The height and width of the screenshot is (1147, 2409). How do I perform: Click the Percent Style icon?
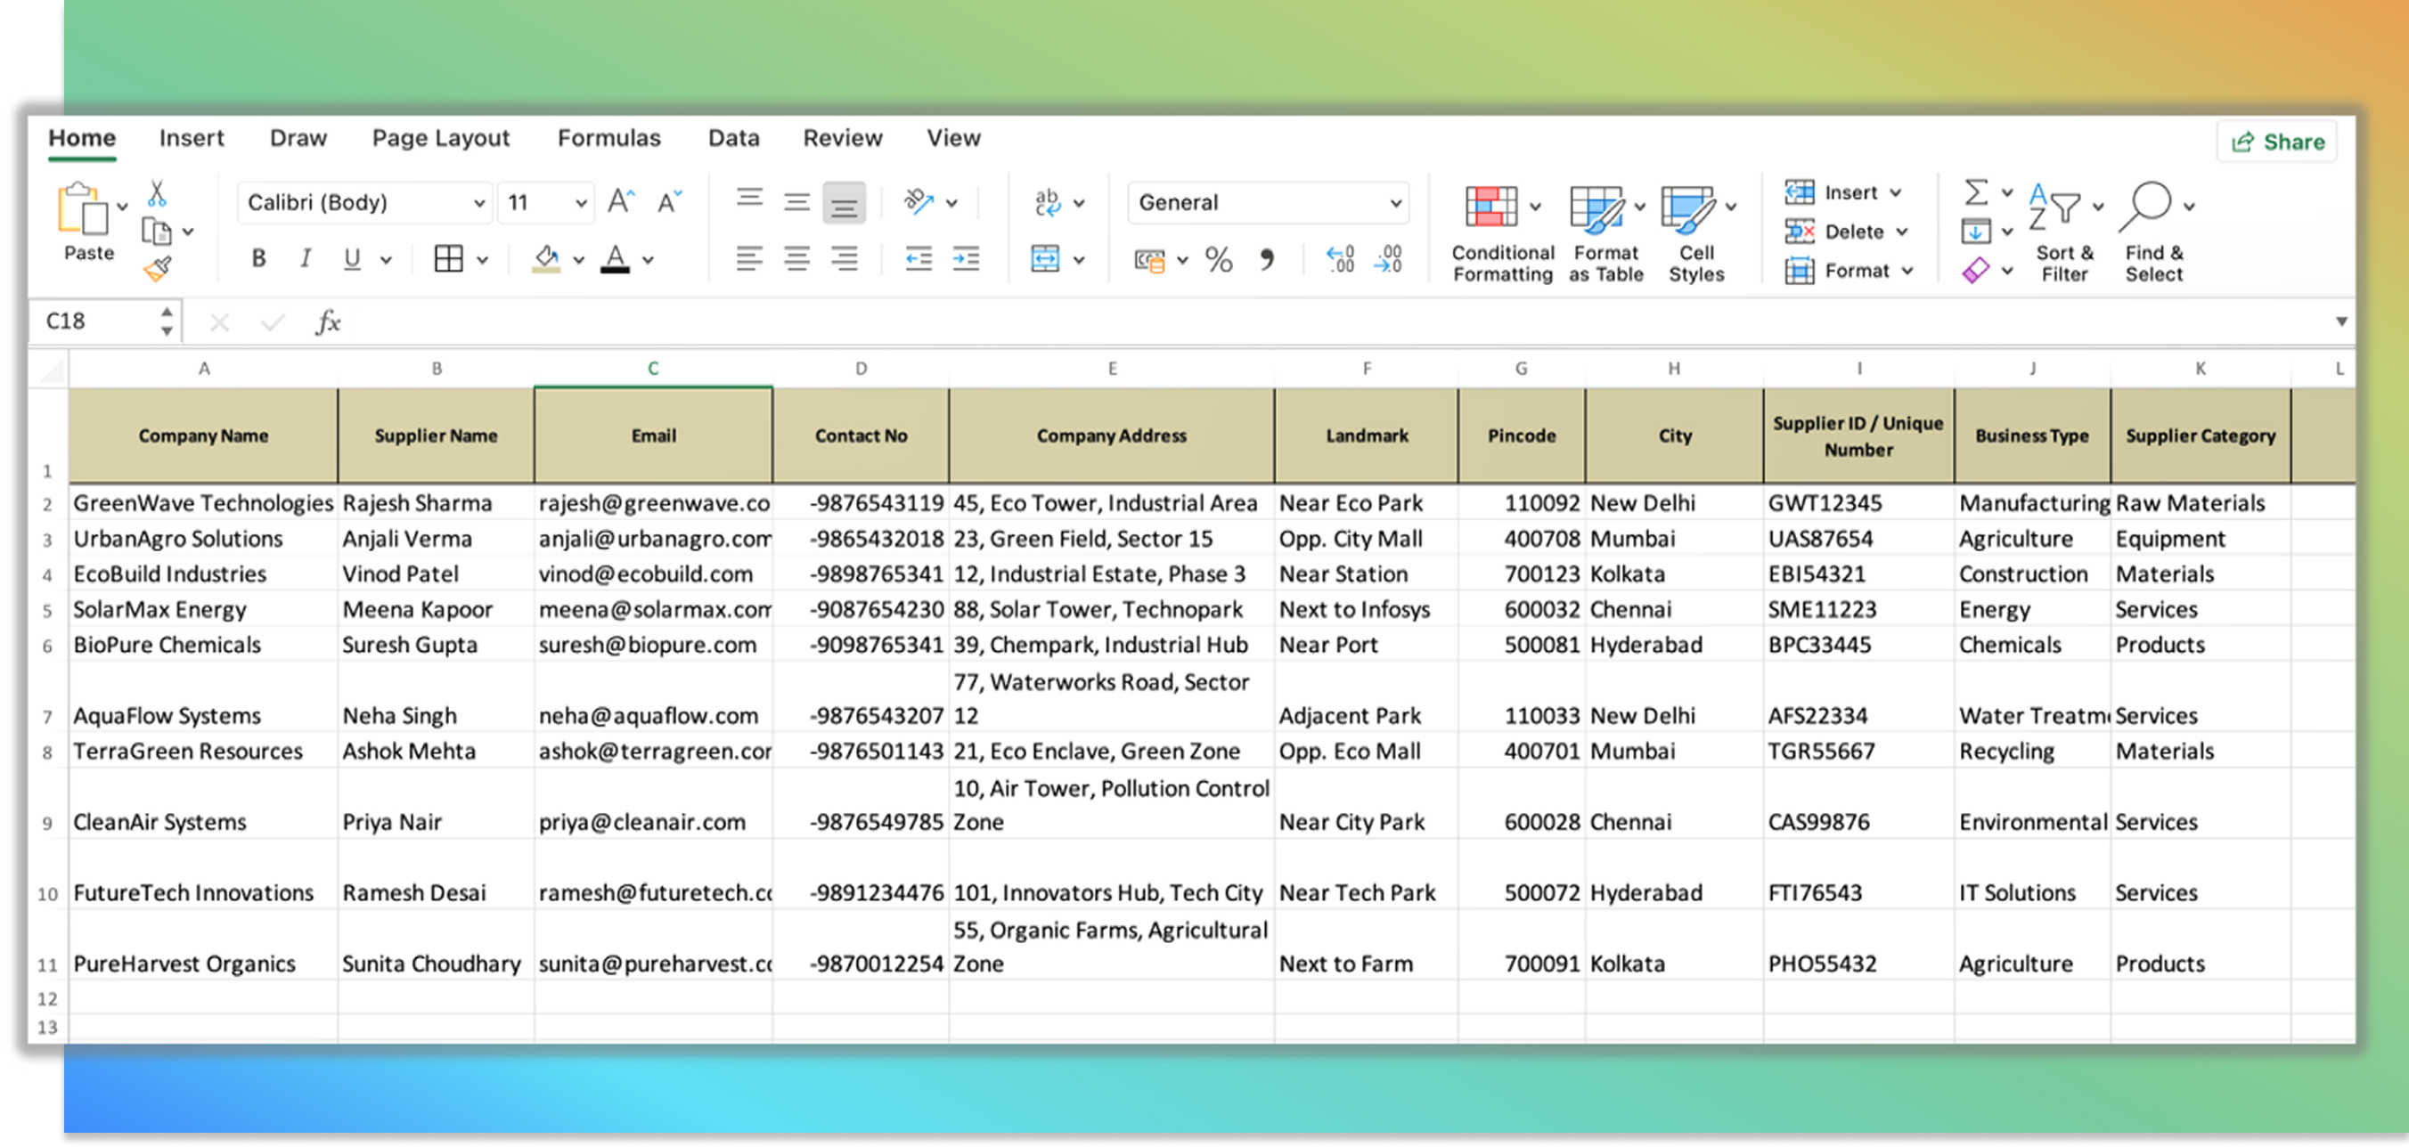click(x=1219, y=259)
